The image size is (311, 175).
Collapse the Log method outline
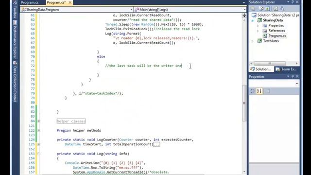pyautogui.click(x=39, y=154)
